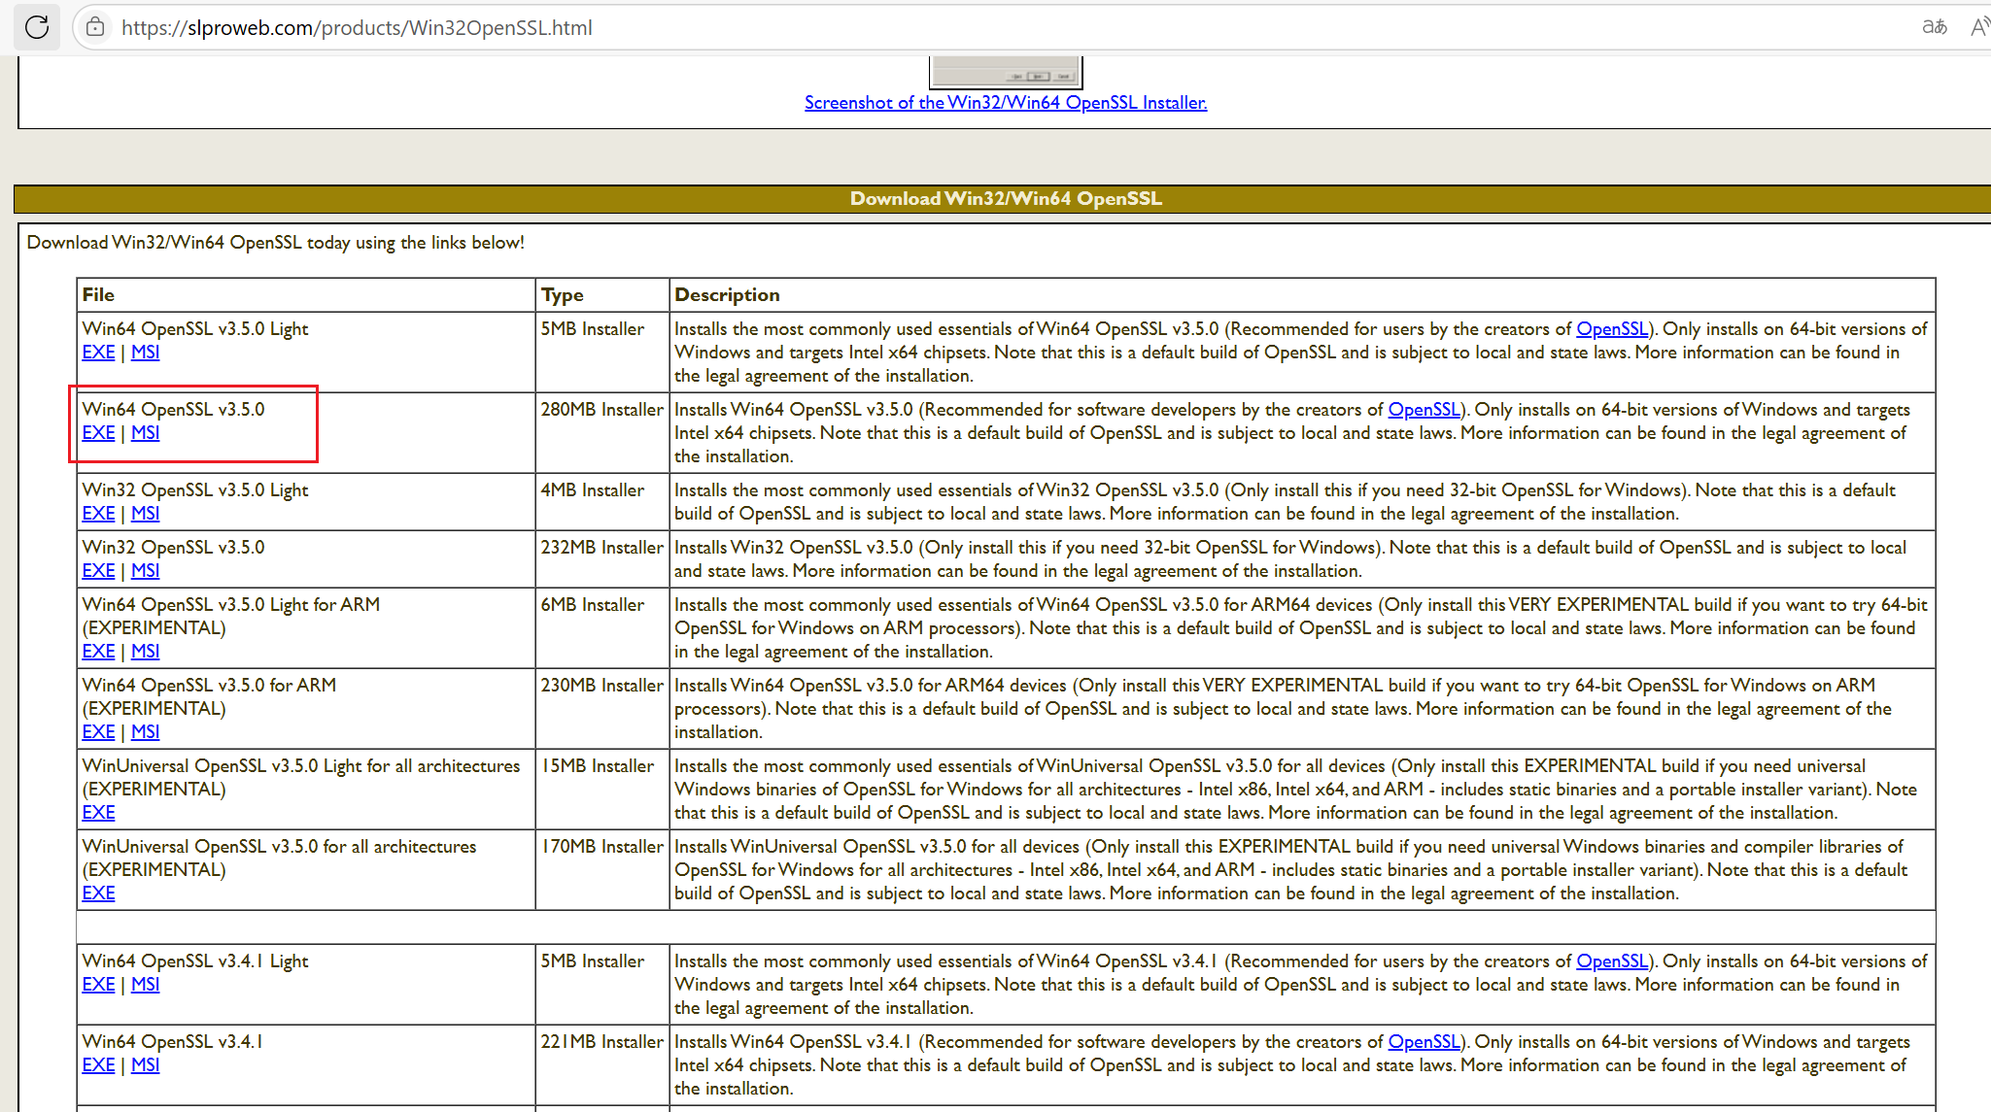Download Win64 OpenSSL v3.5.0 full MSI

tap(145, 433)
